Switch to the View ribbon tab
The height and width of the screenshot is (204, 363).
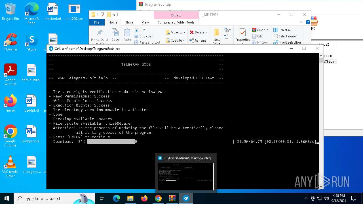145,22
